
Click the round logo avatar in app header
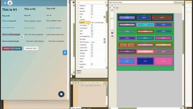[10, 3]
